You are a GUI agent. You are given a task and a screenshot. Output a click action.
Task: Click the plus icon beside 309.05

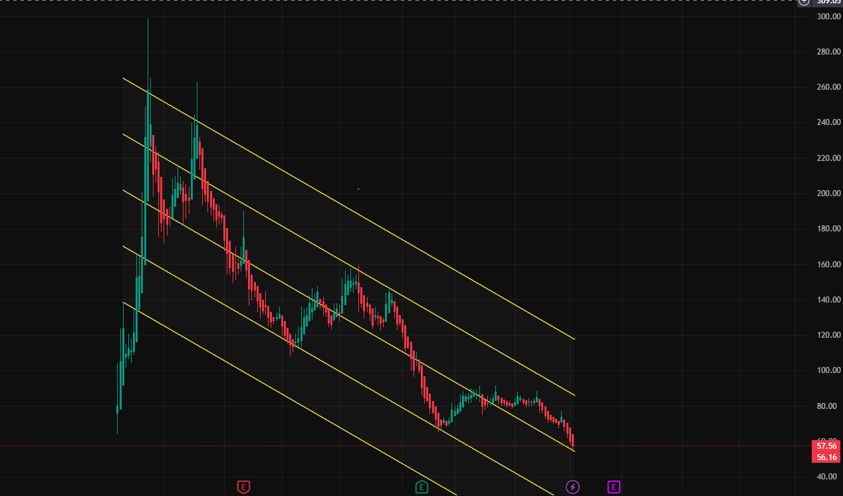(804, 2)
